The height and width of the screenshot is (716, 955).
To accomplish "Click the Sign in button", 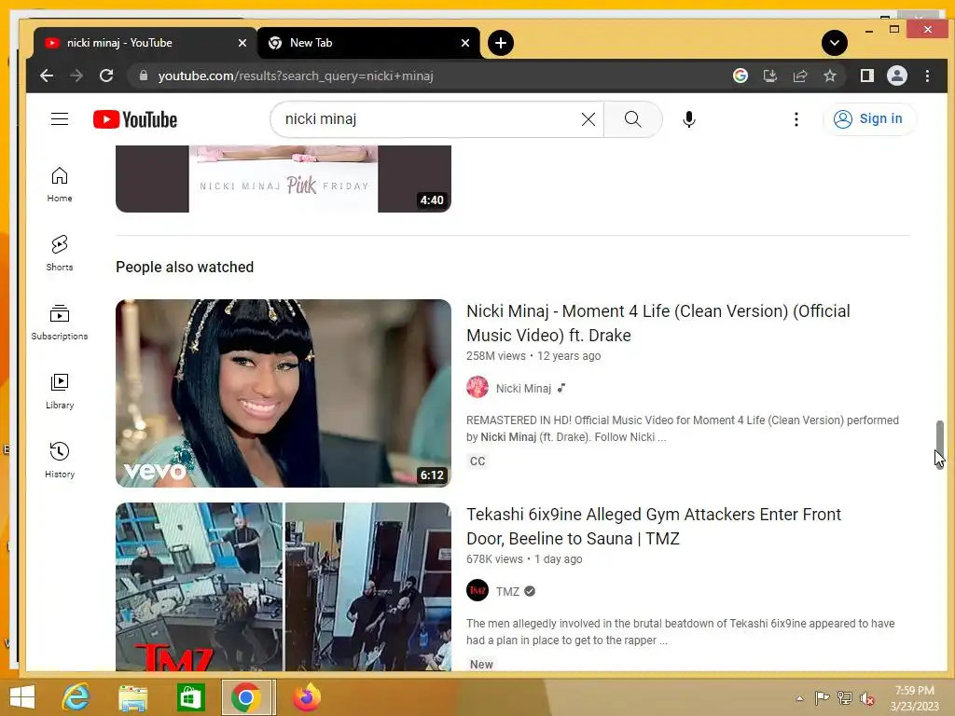I will [869, 118].
